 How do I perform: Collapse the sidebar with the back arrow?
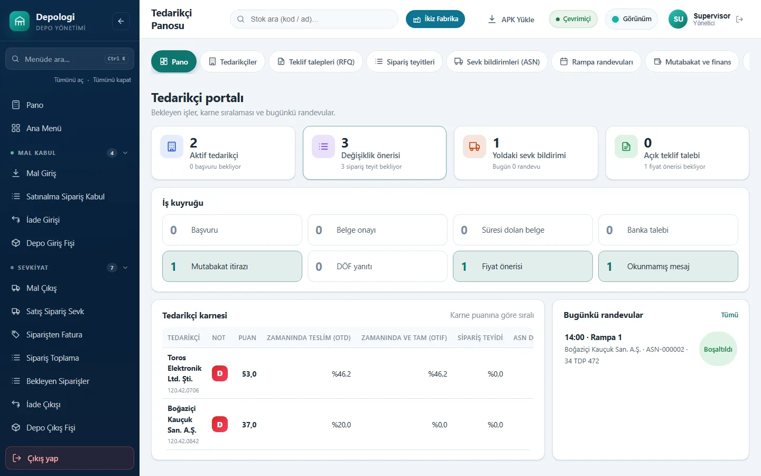tap(121, 21)
